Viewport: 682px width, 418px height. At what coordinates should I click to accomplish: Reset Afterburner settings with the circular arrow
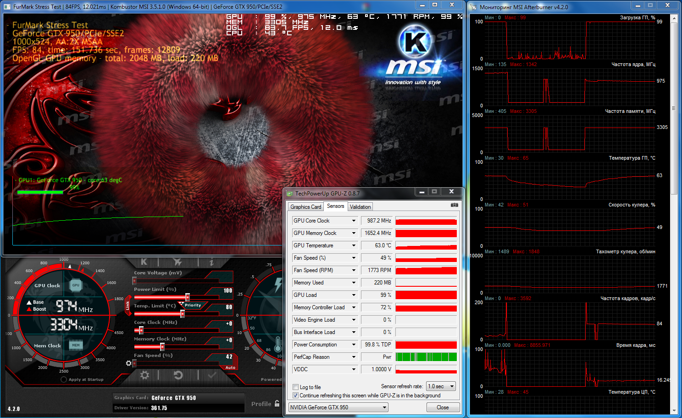click(178, 375)
